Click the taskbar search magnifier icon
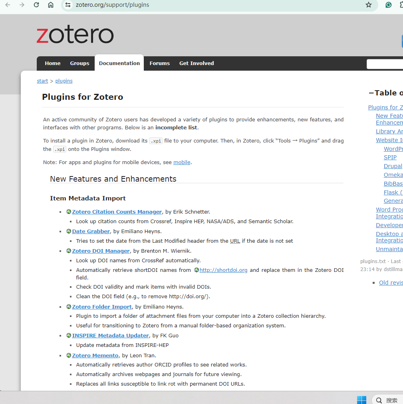 click(x=379, y=400)
